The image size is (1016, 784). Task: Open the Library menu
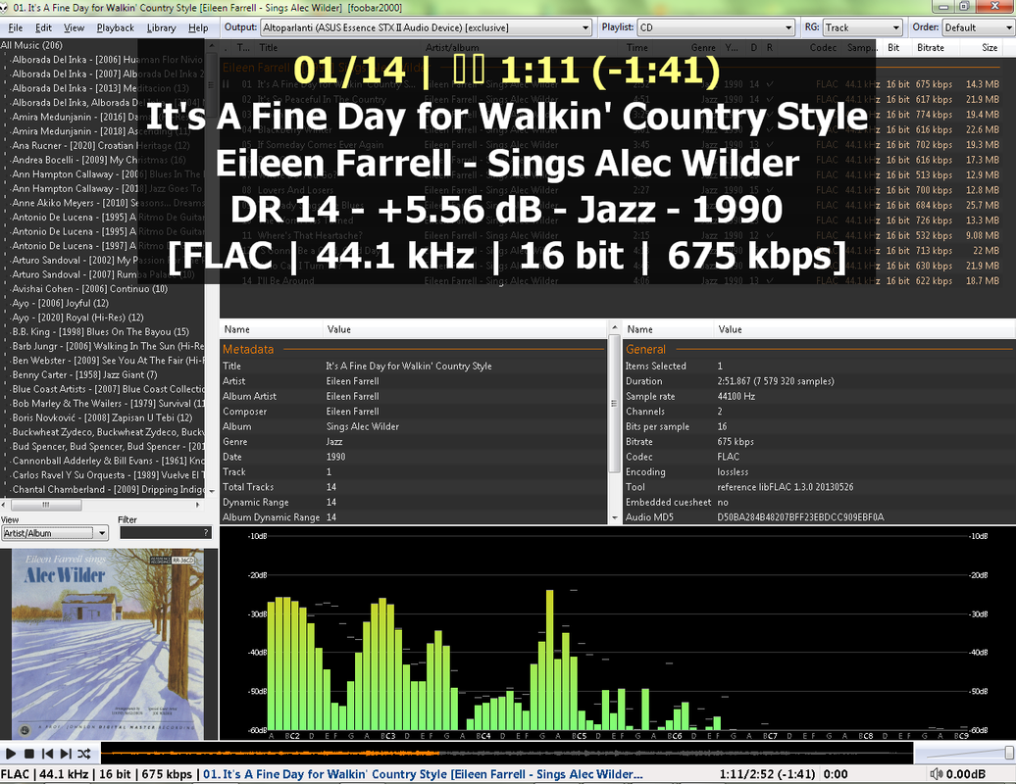click(x=162, y=27)
